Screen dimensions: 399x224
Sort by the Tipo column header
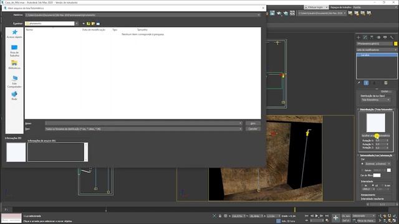tap(115, 30)
